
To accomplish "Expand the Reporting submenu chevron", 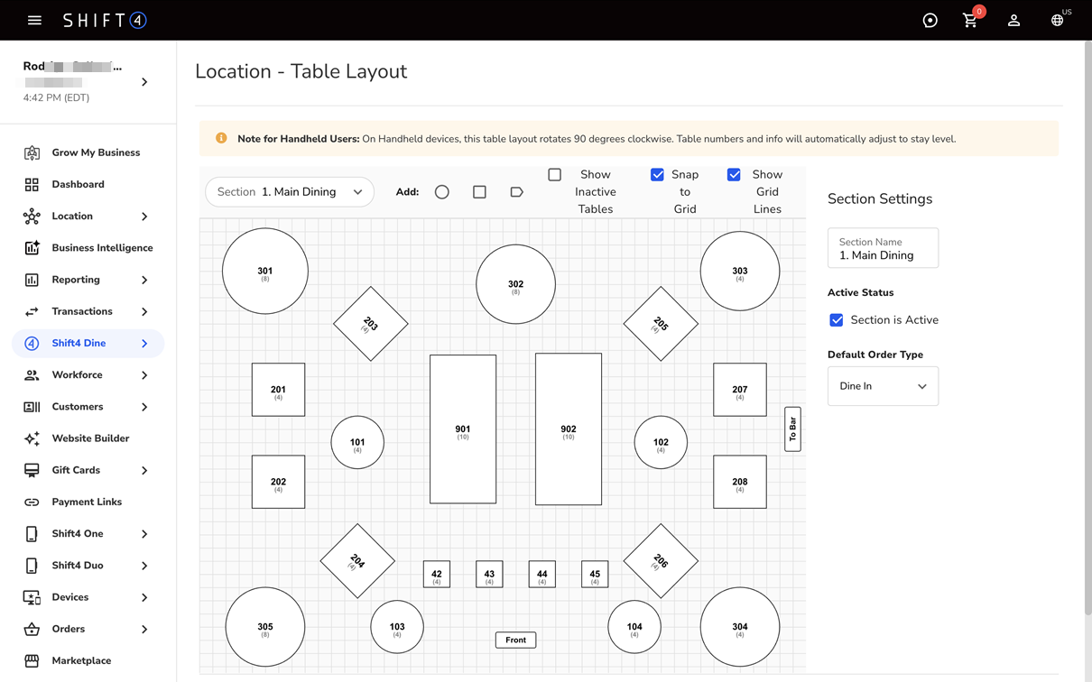I will coord(144,280).
